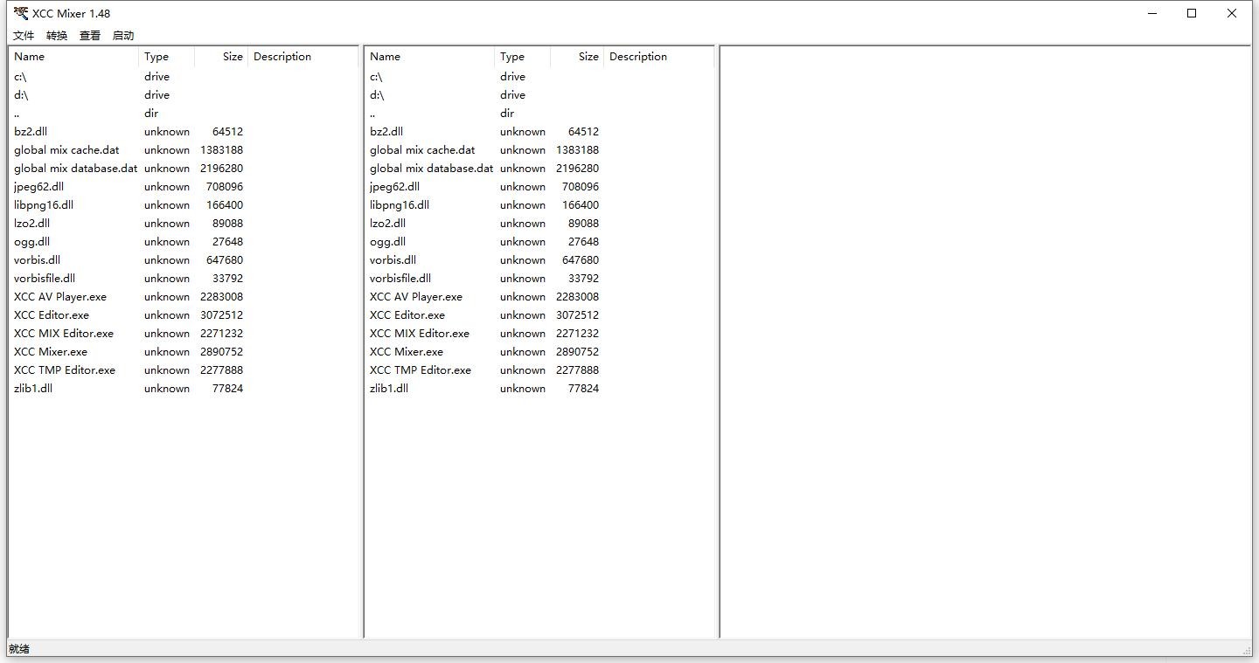Viewport: 1259px width, 663px height.
Task: Select XCC AV Player.exe in left pane
Action: tap(60, 297)
